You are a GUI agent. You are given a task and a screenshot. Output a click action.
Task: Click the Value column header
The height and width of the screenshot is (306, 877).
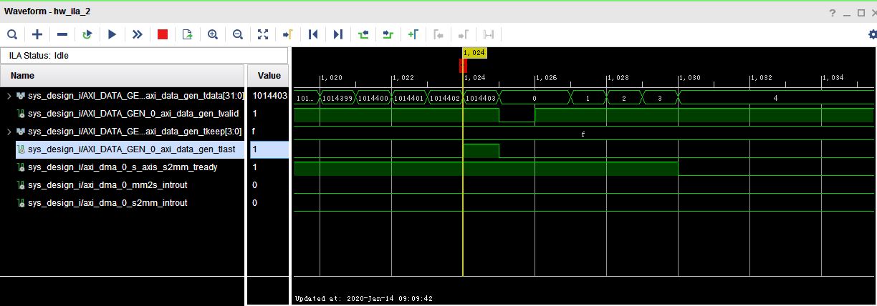click(x=269, y=76)
